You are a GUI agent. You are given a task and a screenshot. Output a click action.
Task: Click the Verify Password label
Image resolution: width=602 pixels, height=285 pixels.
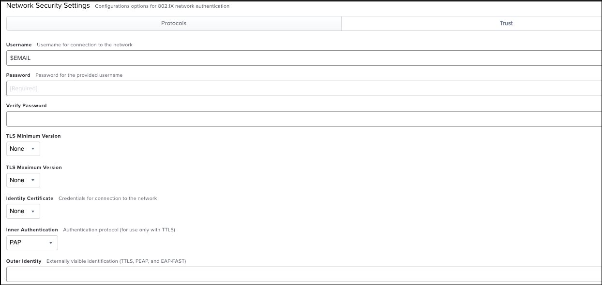coord(27,106)
